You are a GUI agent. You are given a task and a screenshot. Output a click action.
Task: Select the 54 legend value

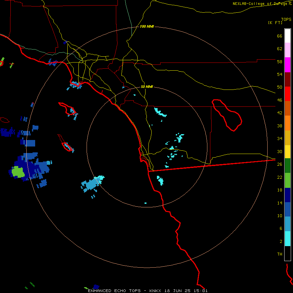point(280,74)
